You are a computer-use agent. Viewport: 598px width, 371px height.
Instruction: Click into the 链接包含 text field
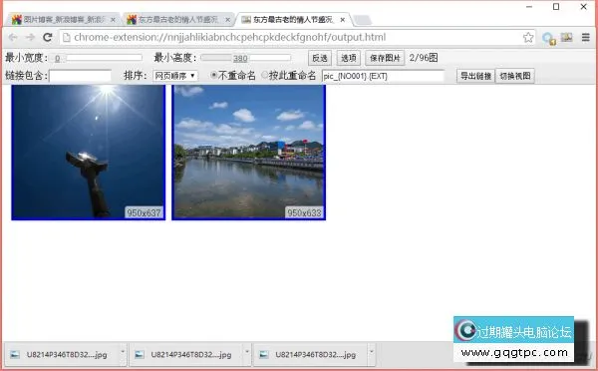coord(80,76)
